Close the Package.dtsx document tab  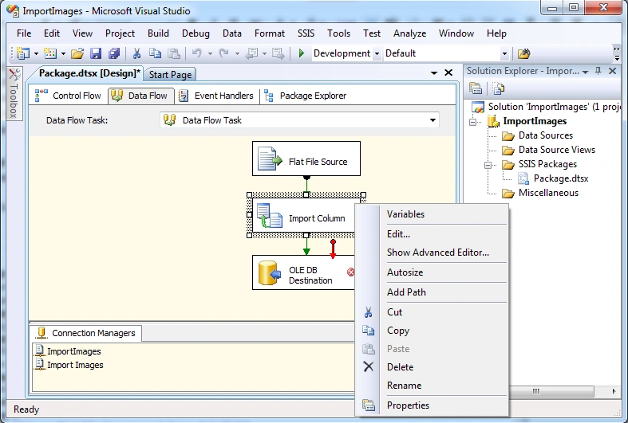click(x=448, y=72)
